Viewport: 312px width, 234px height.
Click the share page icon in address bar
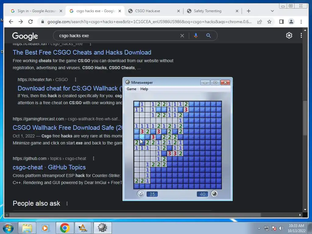pos(260,22)
